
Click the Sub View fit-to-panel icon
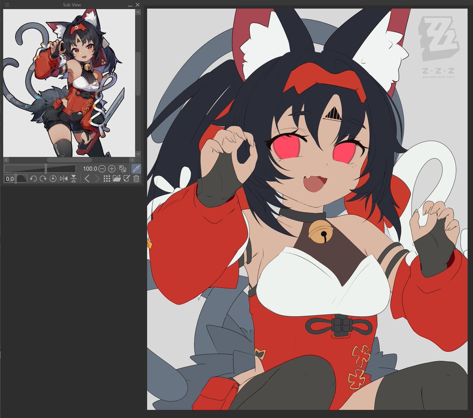point(123,169)
